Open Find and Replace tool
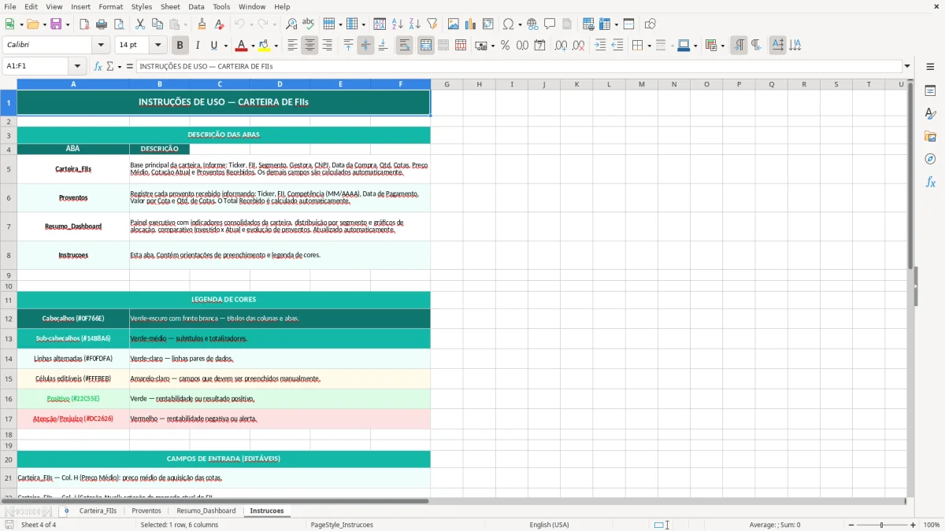Screen dimensions: 945x531 coord(291,24)
